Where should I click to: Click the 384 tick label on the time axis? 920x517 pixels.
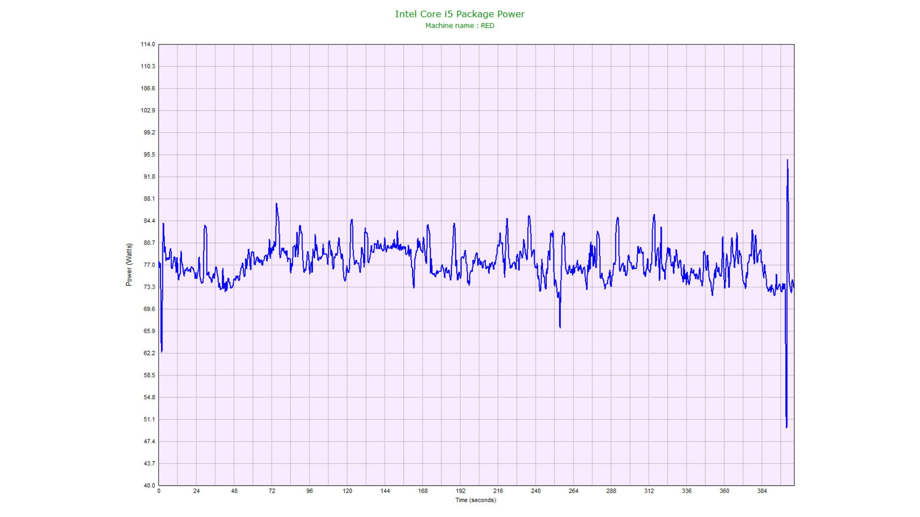click(762, 491)
